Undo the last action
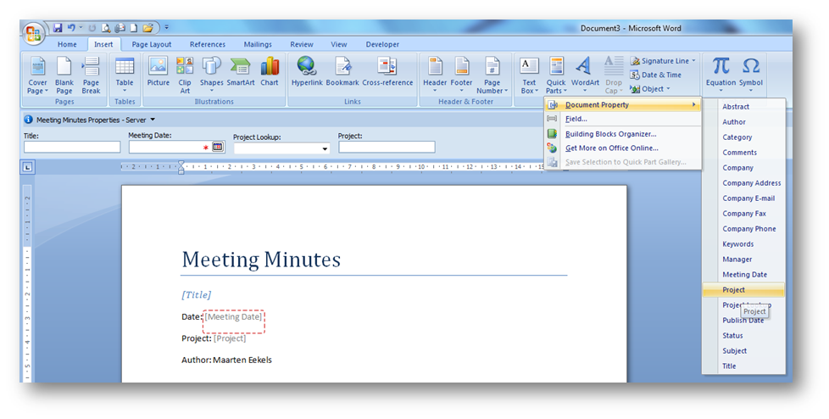 71,28
